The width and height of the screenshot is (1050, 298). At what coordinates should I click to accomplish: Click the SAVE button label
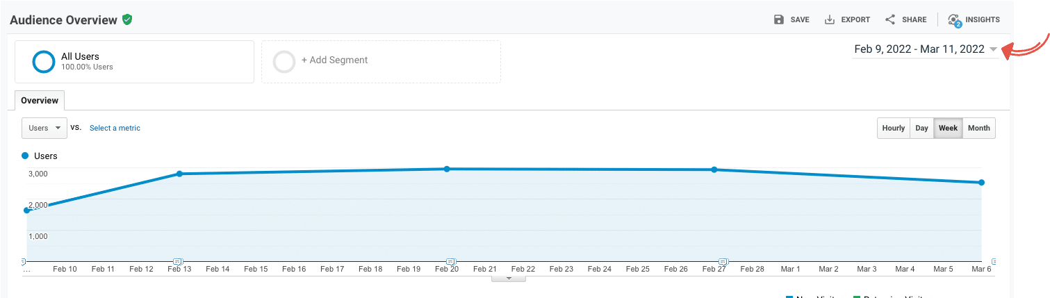pos(800,20)
